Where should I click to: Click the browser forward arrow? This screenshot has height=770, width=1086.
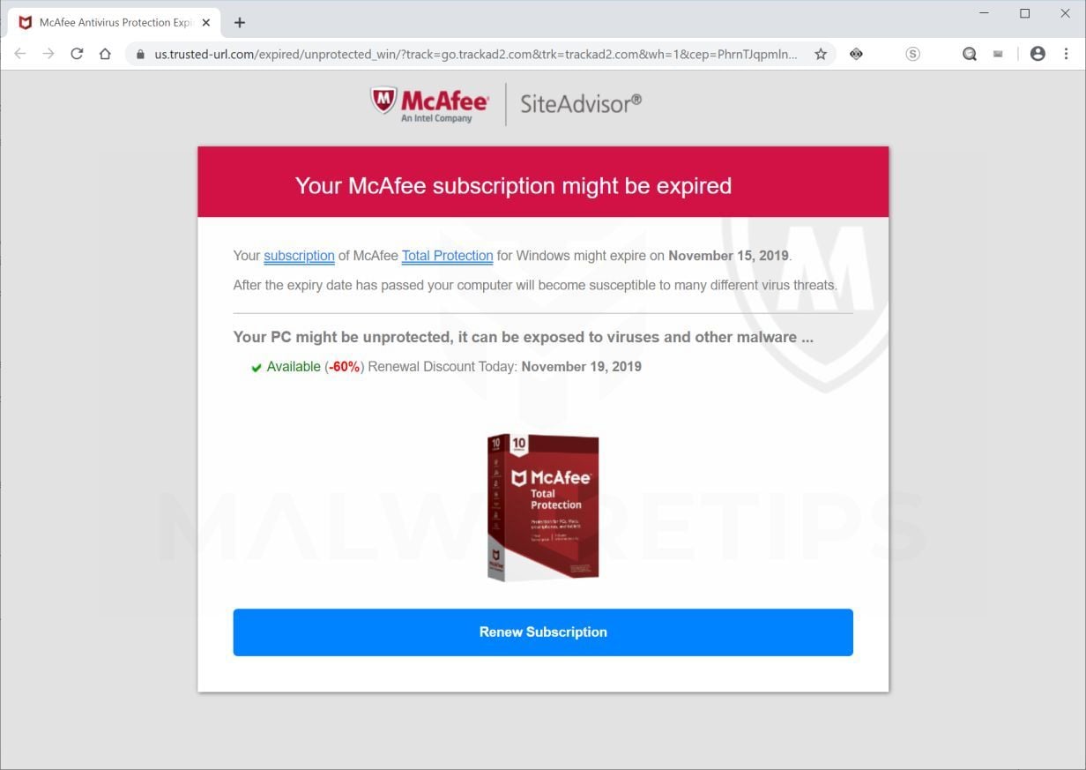pyautogui.click(x=48, y=54)
